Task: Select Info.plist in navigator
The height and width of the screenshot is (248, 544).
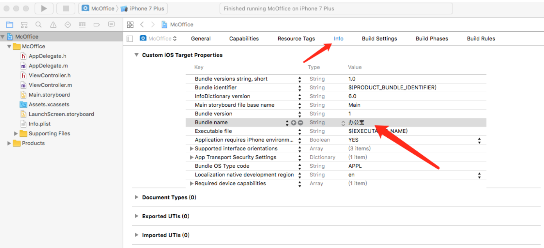Action: click(x=39, y=124)
